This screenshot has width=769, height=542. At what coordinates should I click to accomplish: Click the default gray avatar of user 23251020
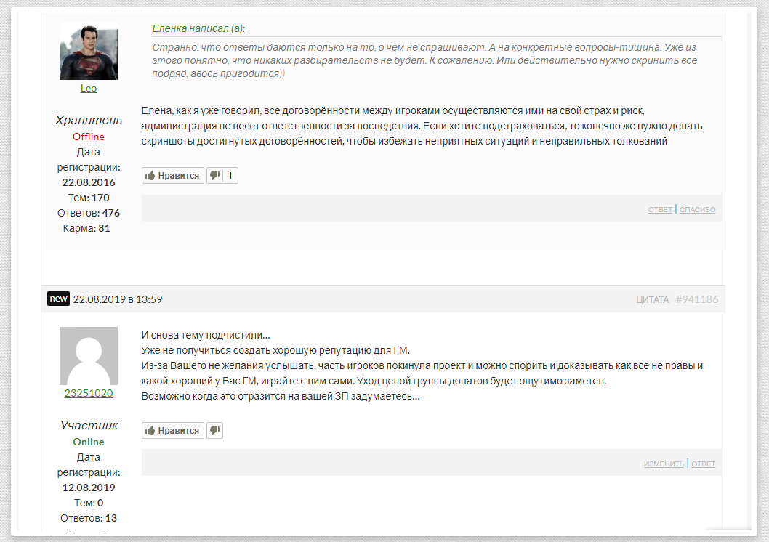[89, 356]
